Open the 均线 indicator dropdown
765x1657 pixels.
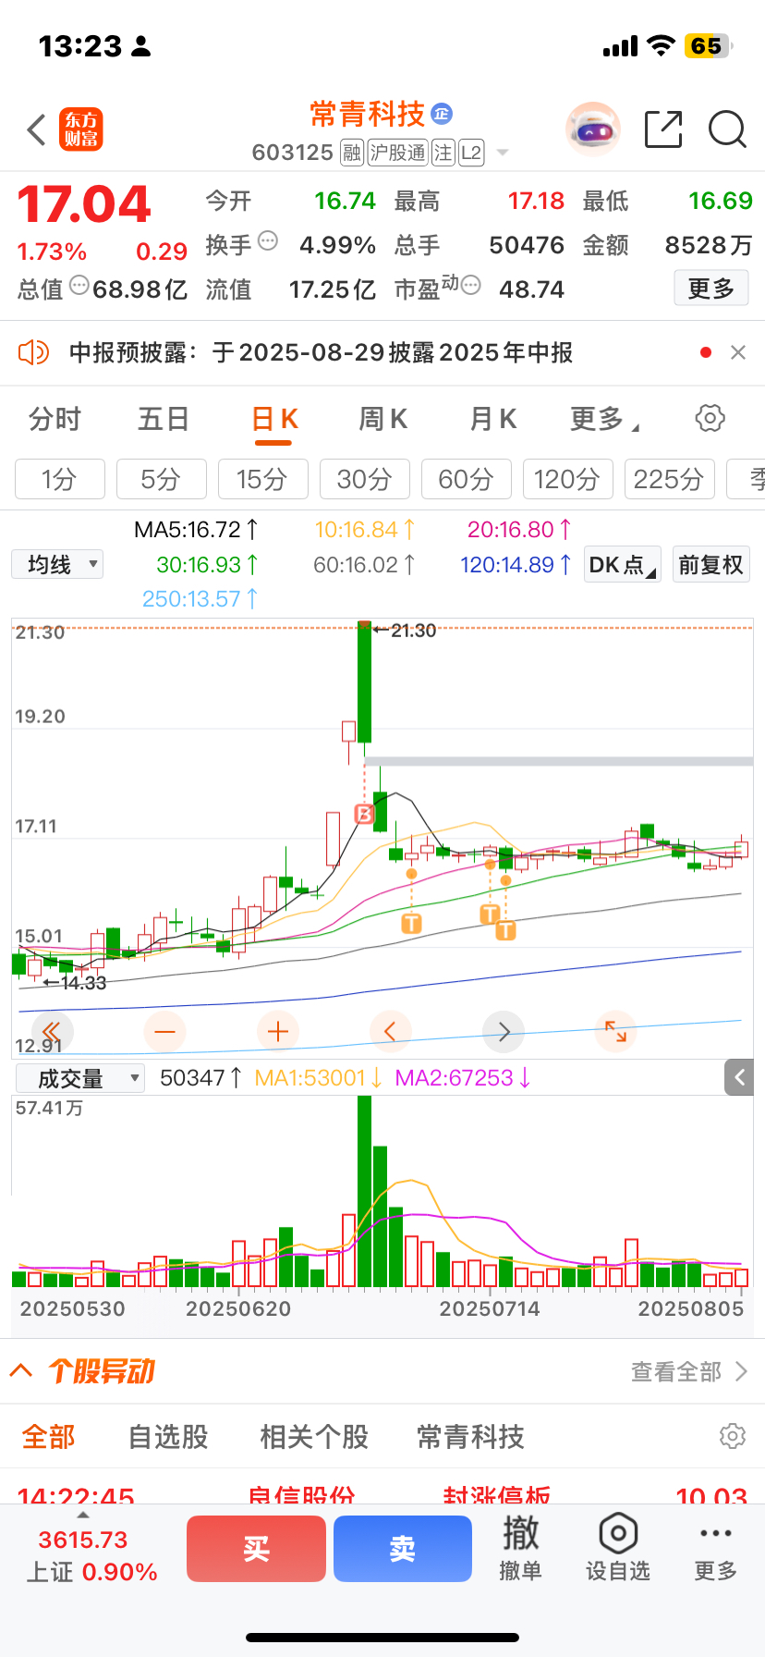57,564
